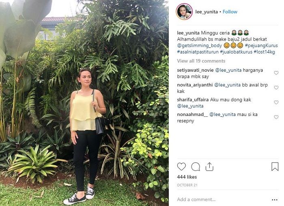Follow lee_yunita
The width and height of the screenshot is (284, 206).
point(230,12)
